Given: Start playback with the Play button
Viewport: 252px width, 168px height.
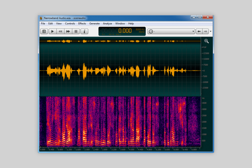Looking at the screenshot, I should [52, 31].
